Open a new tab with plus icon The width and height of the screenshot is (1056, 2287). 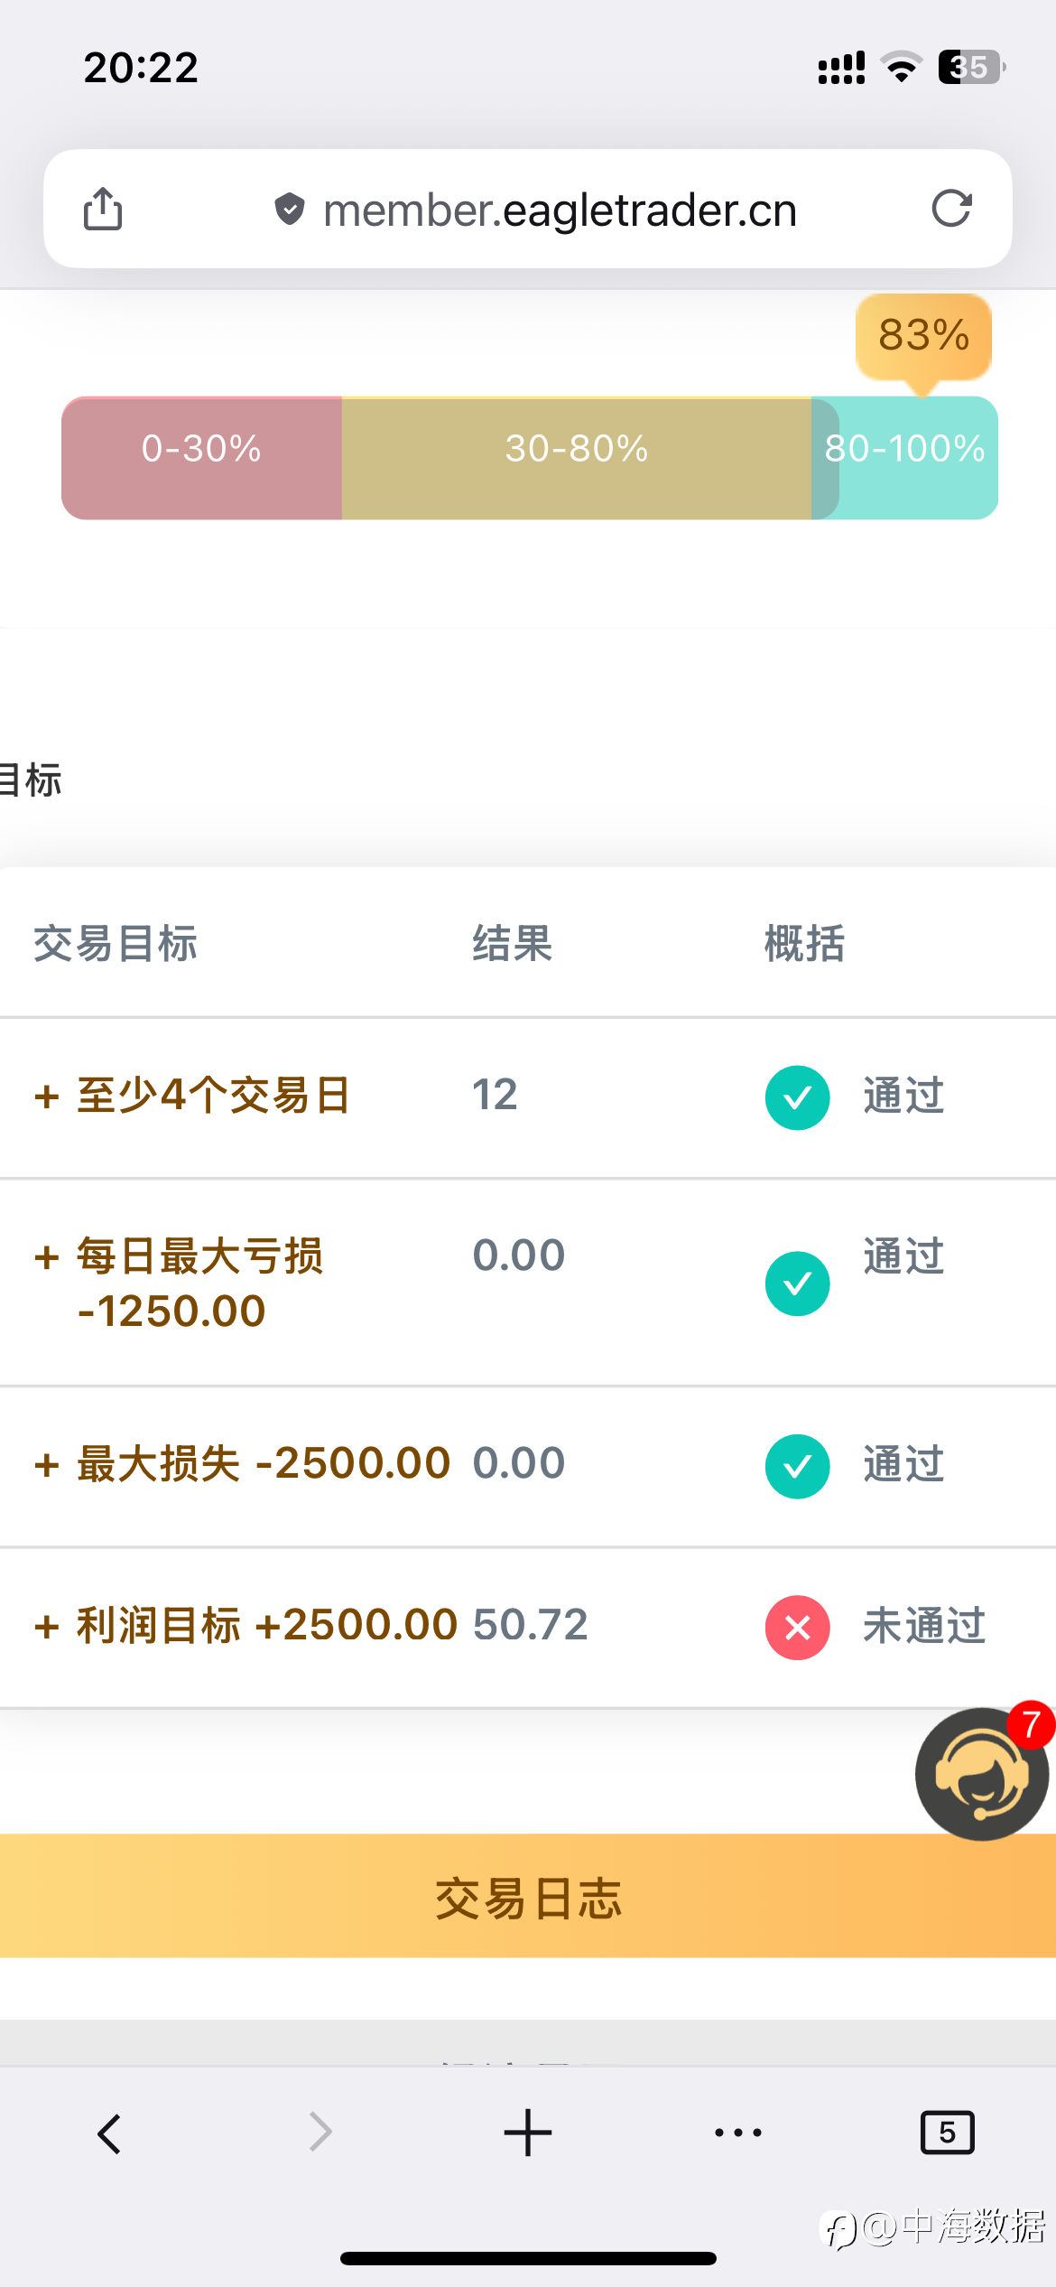[x=528, y=2133]
